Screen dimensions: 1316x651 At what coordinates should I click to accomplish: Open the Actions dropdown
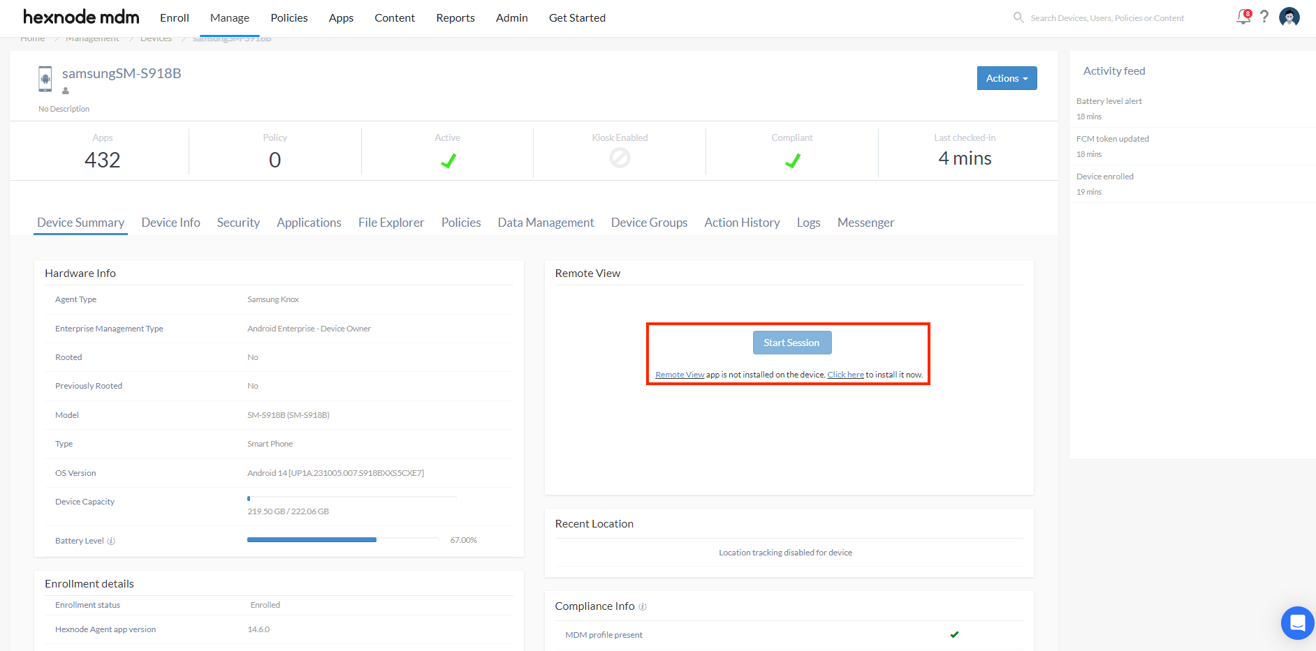tap(1007, 78)
